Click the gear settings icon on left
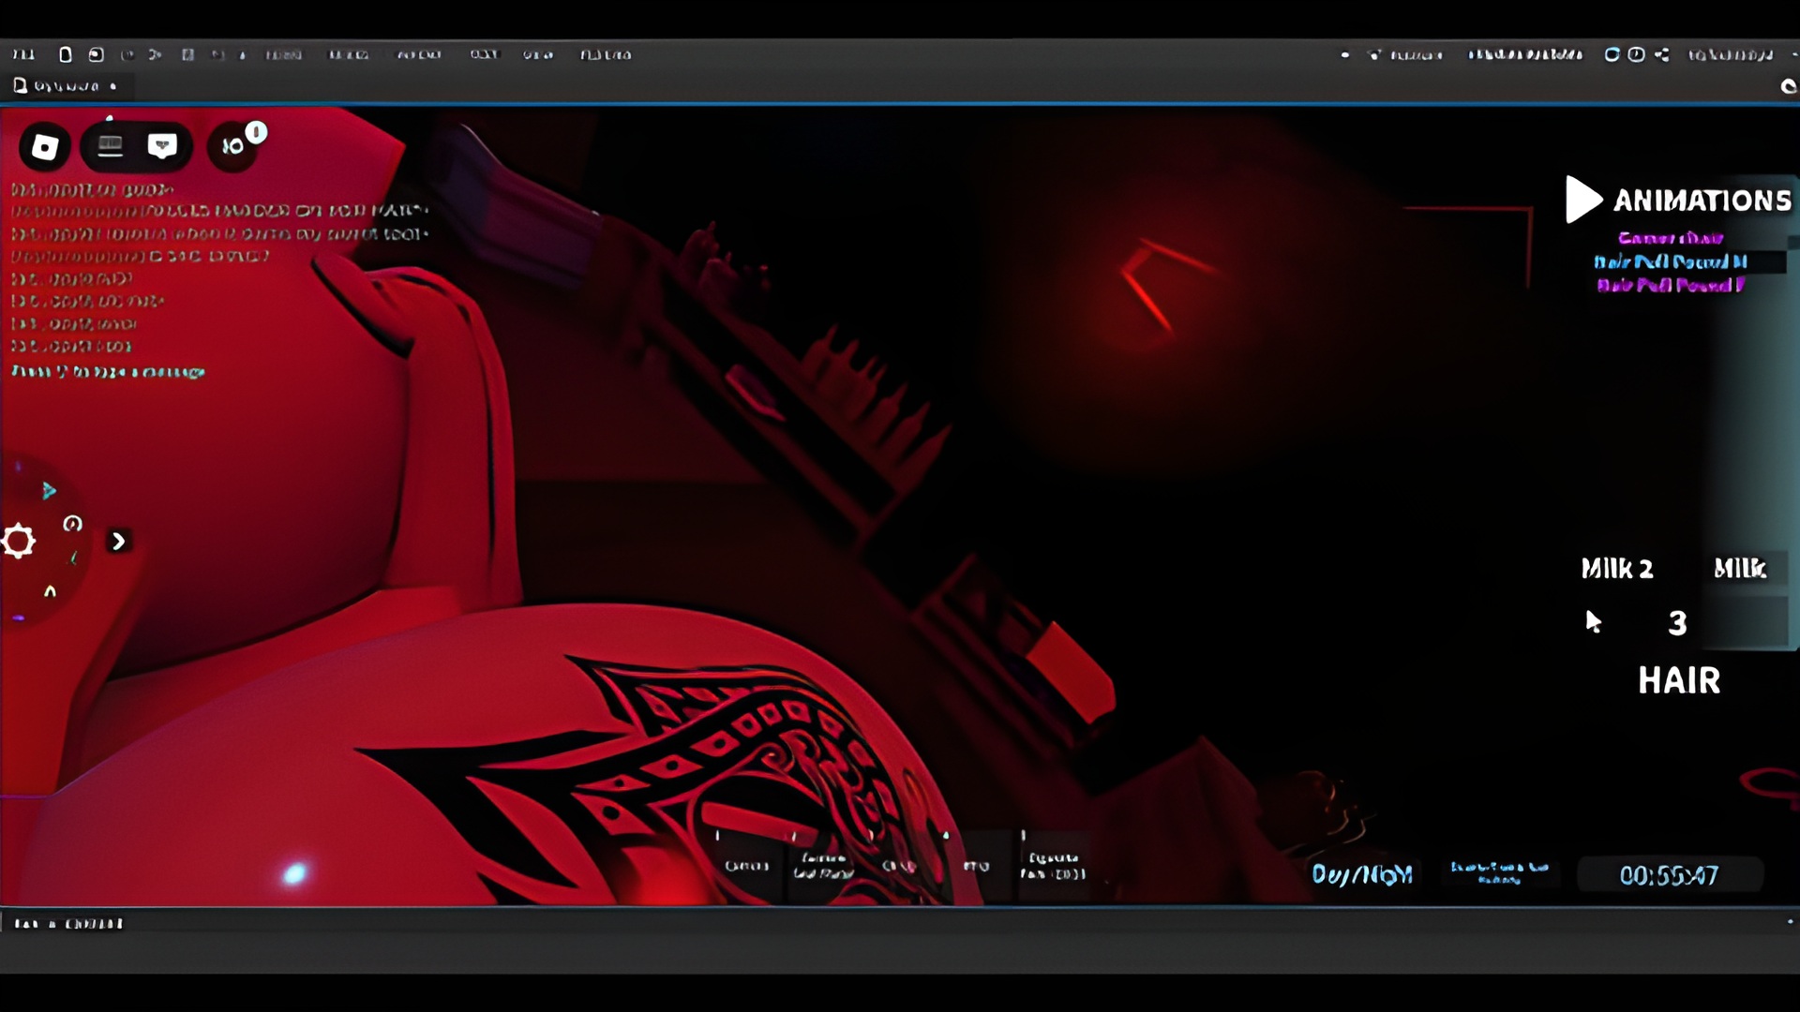This screenshot has width=1800, height=1012. 19,542
